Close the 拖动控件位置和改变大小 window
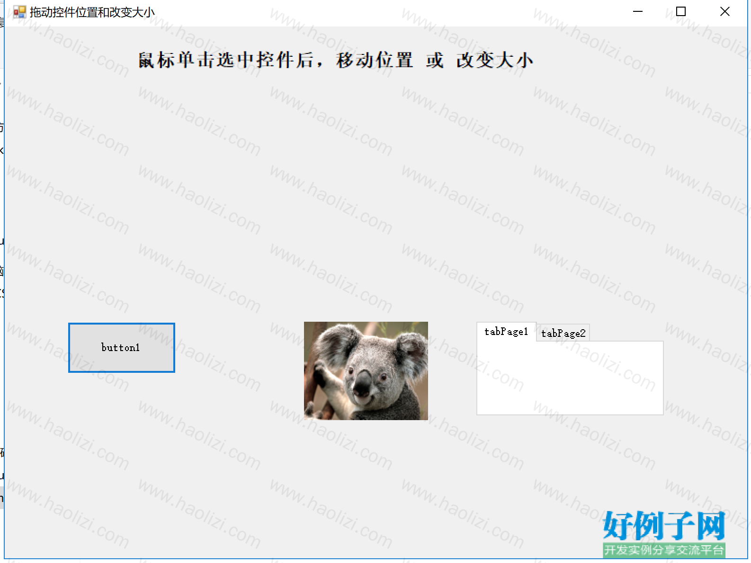Screen dimensions: 751x563 coord(725,12)
